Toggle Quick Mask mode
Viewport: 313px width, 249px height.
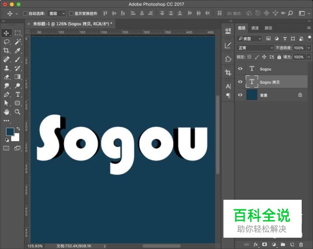tap(6, 148)
